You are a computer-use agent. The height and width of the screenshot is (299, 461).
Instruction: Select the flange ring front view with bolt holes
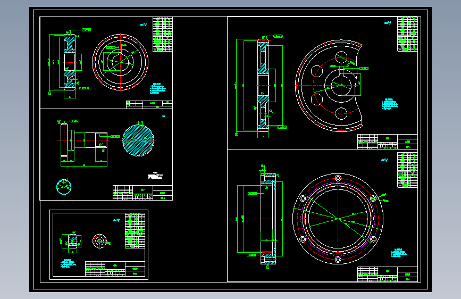coord(338,219)
